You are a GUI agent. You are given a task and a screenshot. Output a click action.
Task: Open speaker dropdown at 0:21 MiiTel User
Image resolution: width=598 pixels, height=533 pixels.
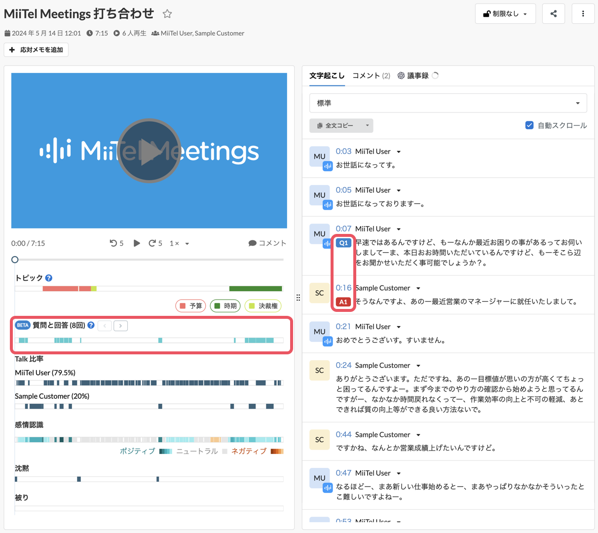click(x=399, y=327)
